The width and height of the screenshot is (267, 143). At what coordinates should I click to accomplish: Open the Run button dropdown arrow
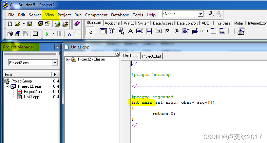(x=53, y=34)
